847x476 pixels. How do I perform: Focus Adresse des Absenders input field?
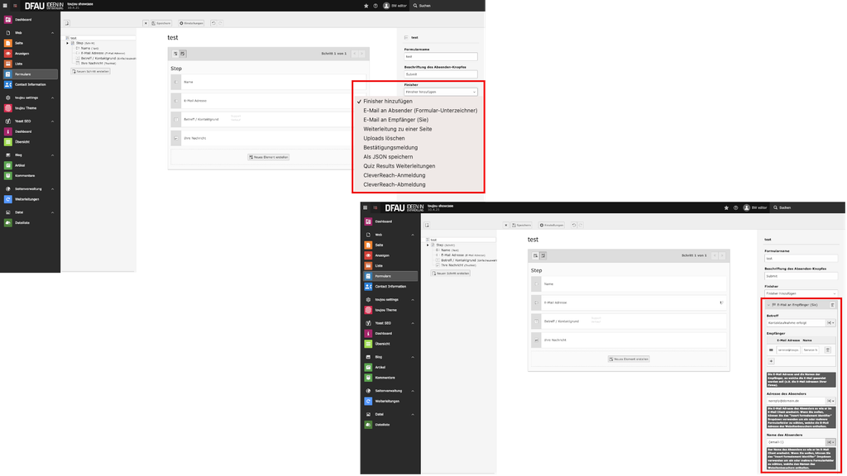[x=796, y=401]
